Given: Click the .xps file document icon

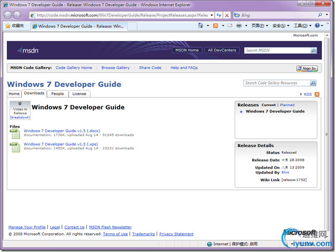Looking at the screenshot, I should [x=15, y=147].
